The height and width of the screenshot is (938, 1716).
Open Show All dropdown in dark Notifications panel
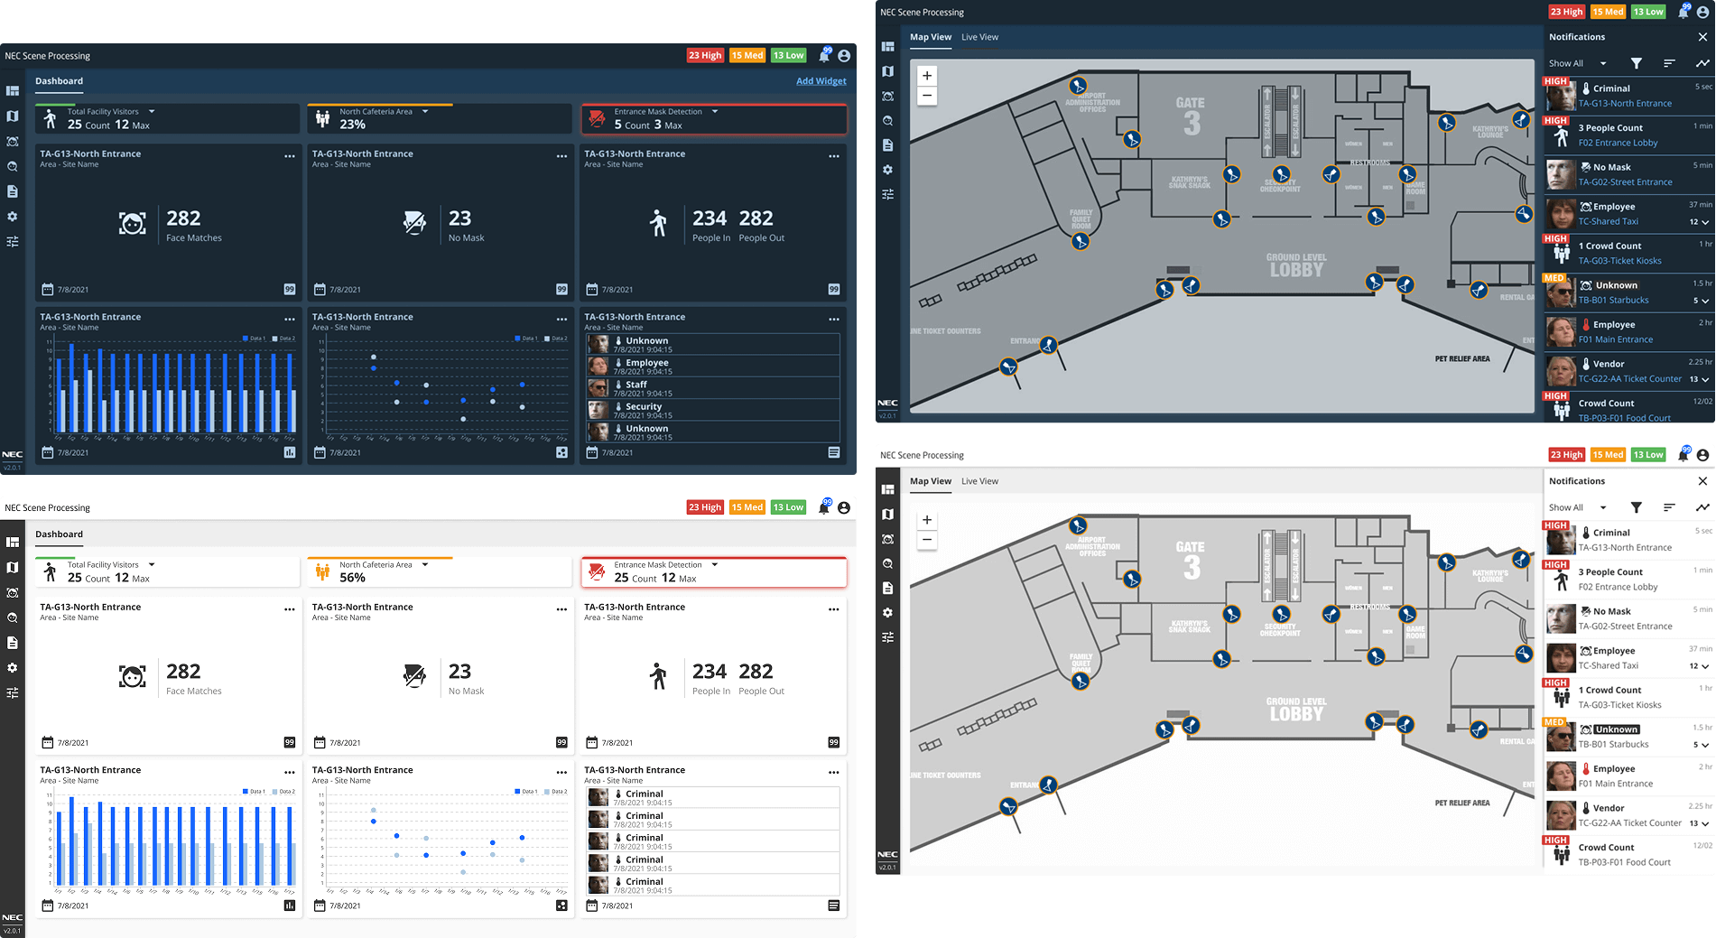(x=1578, y=63)
